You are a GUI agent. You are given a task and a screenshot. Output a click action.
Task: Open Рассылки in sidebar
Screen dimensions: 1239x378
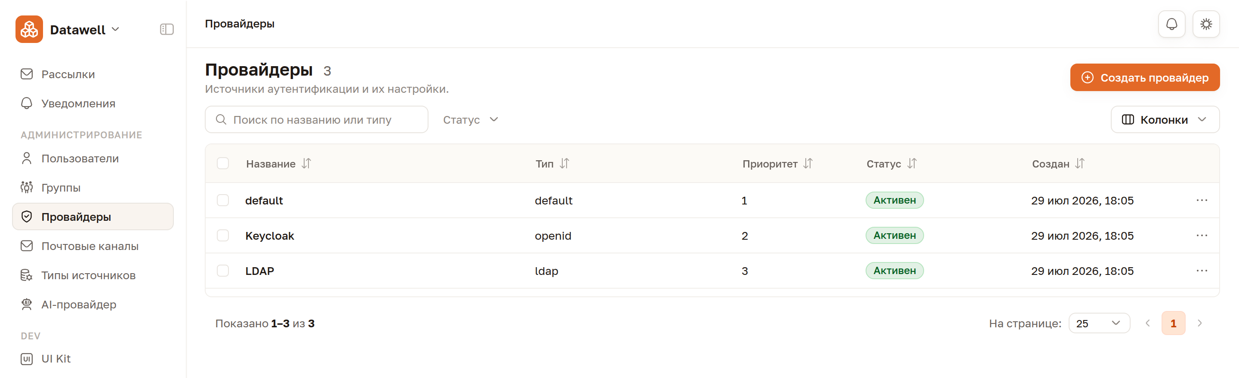(93, 74)
